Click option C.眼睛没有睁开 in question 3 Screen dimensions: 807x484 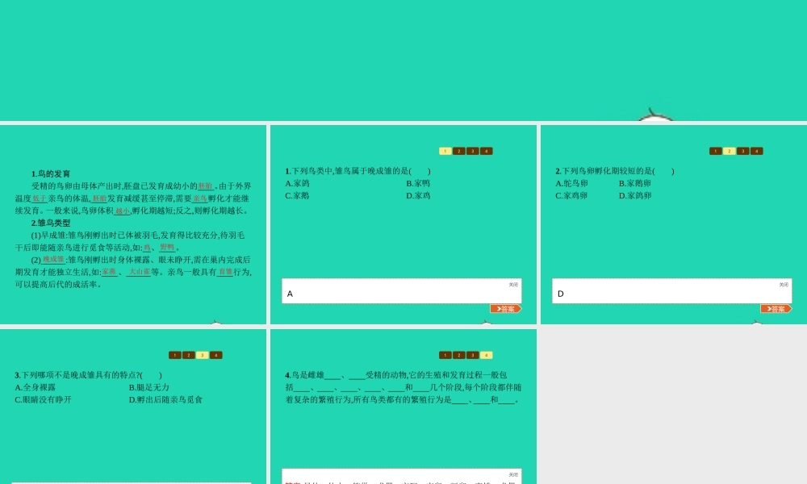pos(44,400)
